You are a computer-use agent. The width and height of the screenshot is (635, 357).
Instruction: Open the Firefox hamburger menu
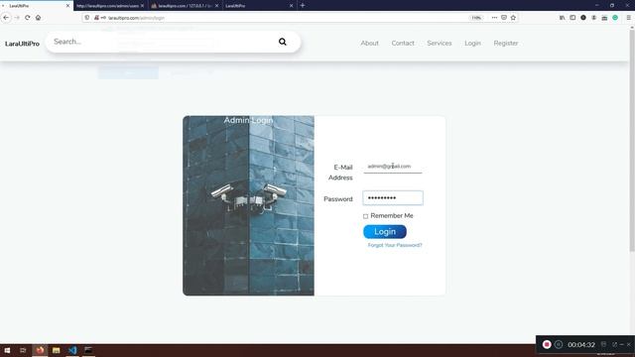pyautogui.click(x=628, y=18)
